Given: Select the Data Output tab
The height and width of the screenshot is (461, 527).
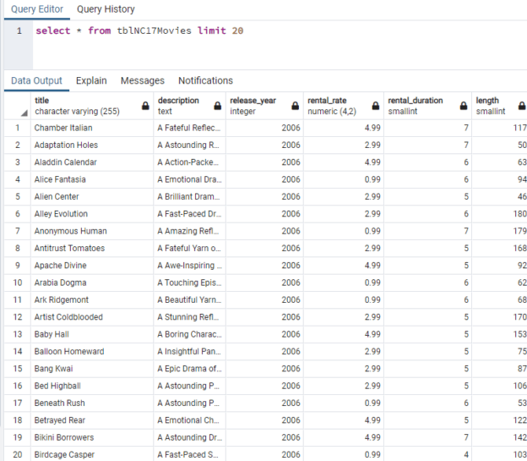Looking at the screenshot, I should [x=36, y=81].
